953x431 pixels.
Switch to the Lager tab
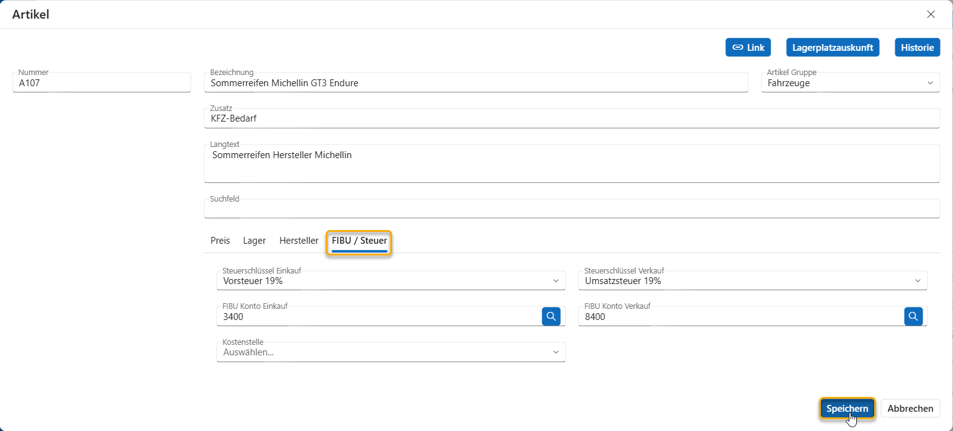coord(254,241)
